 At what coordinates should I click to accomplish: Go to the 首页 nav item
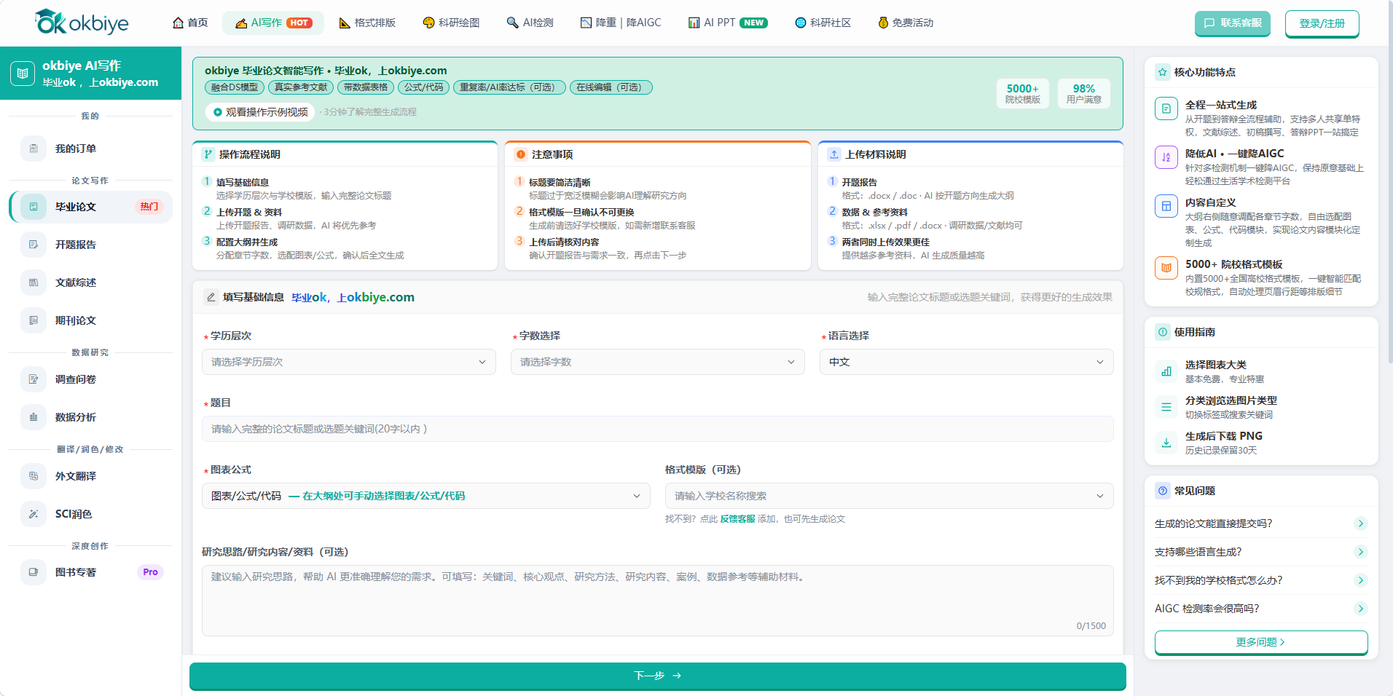tap(190, 23)
